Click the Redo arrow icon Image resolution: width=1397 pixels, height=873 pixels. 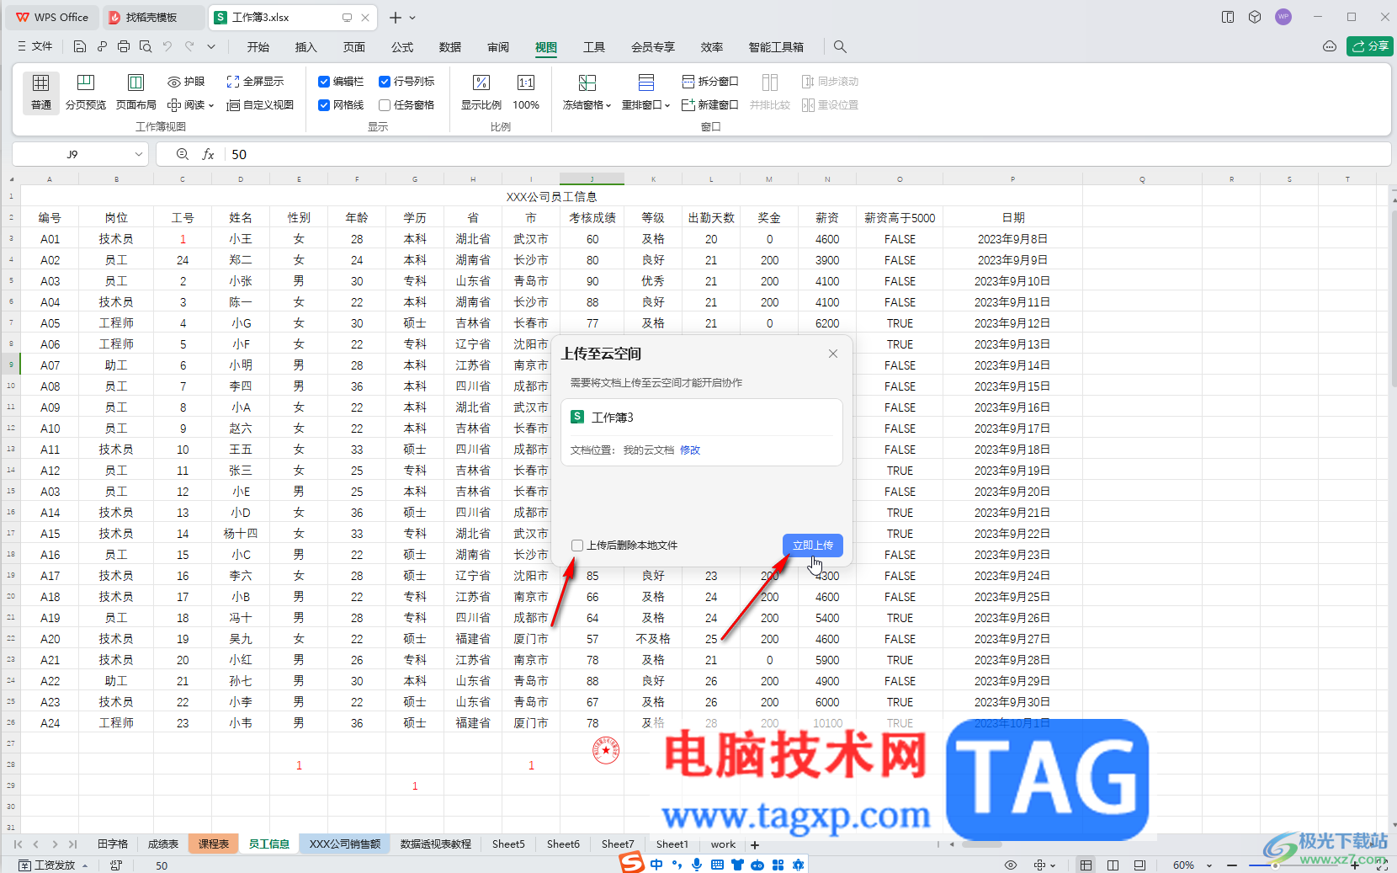tap(189, 47)
